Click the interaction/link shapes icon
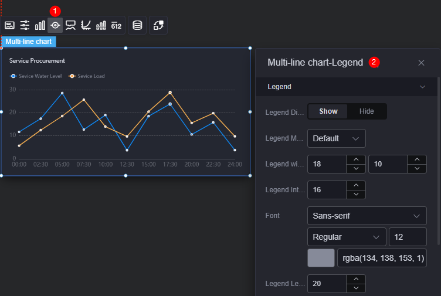This screenshot has width=441, height=296. click(x=158, y=25)
